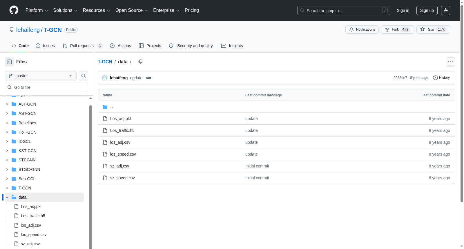Viewport: 464px width, 249px height.
Task: Open the Security and quality tab
Action: tap(191, 46)
